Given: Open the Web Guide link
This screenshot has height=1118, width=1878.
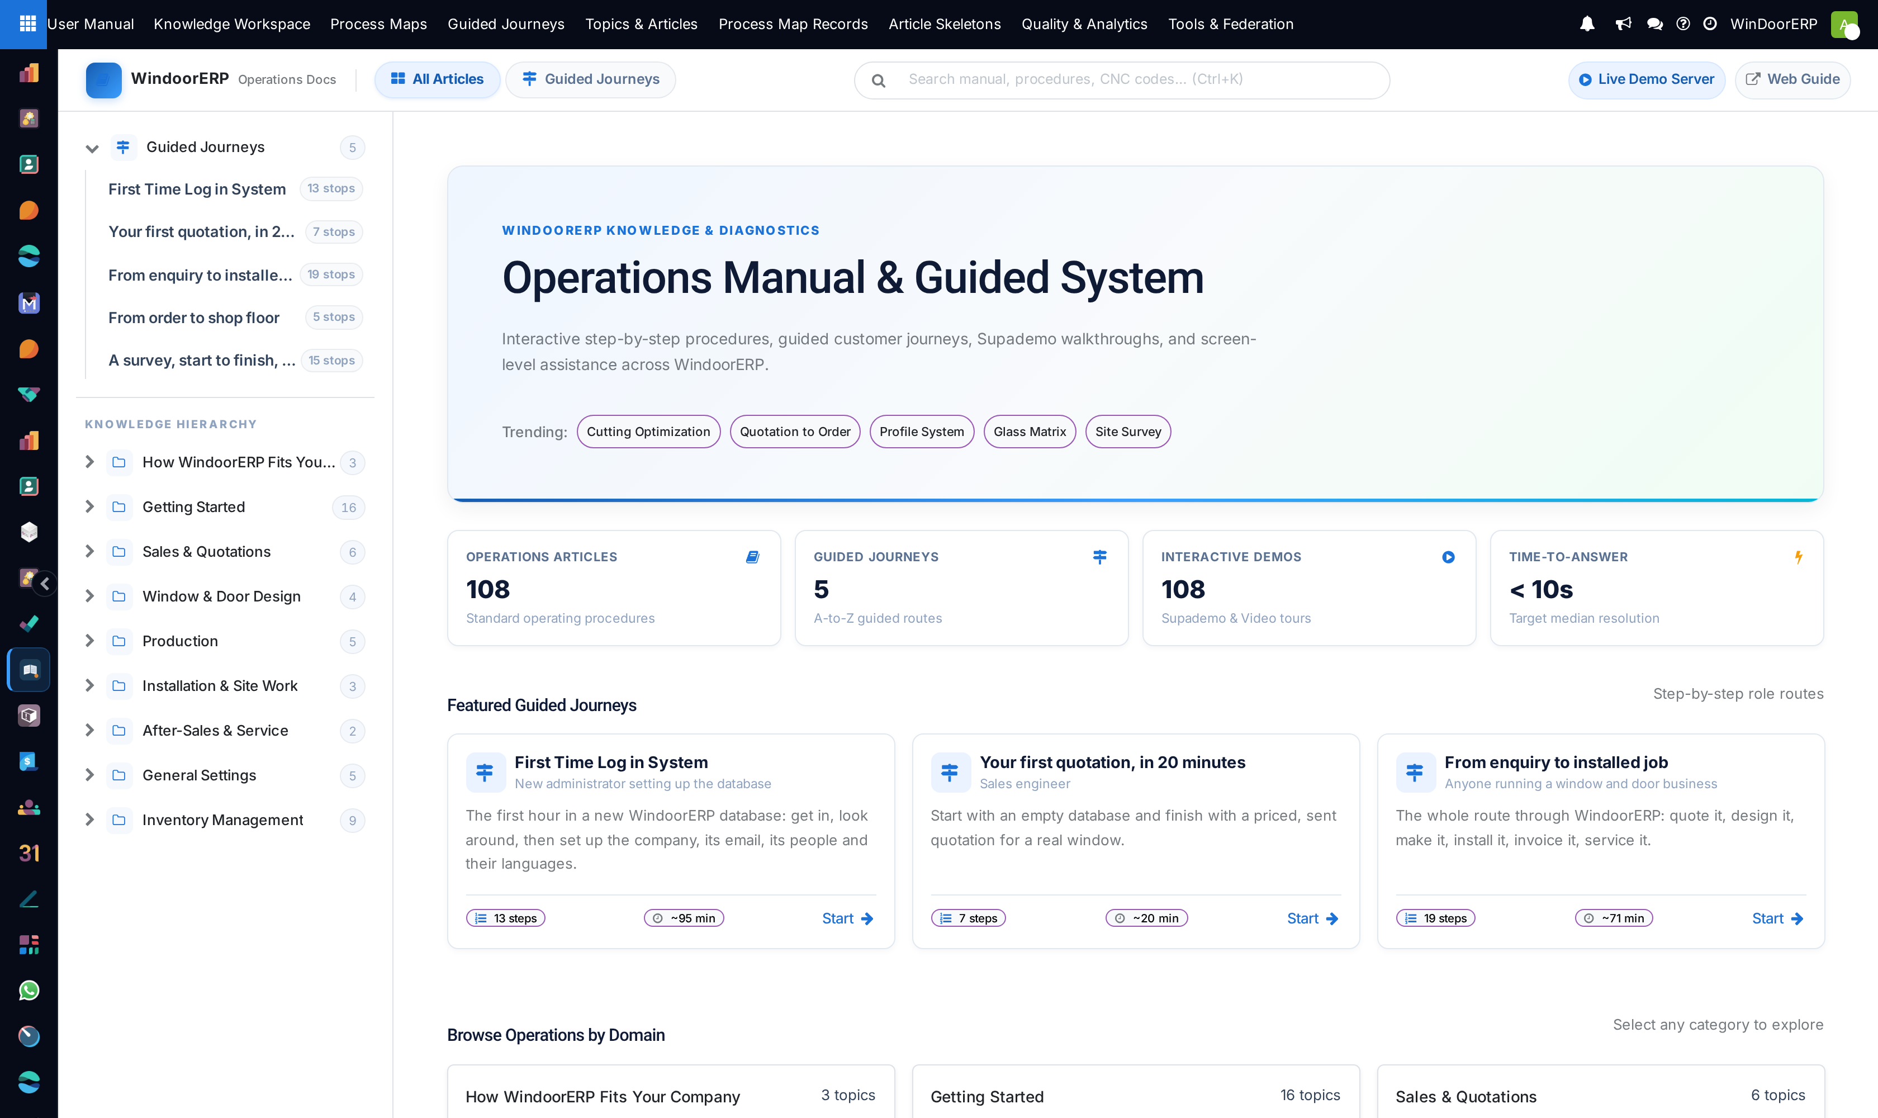Looking at the screenshot, I should [x=1792, y=80].
